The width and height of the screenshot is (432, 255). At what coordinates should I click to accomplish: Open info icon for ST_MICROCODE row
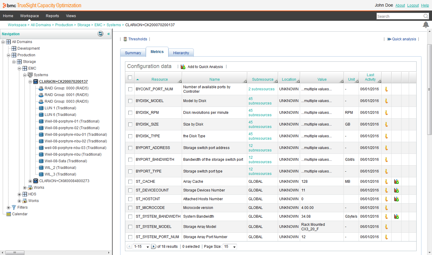pyautogui.click(x=386, y=208)
